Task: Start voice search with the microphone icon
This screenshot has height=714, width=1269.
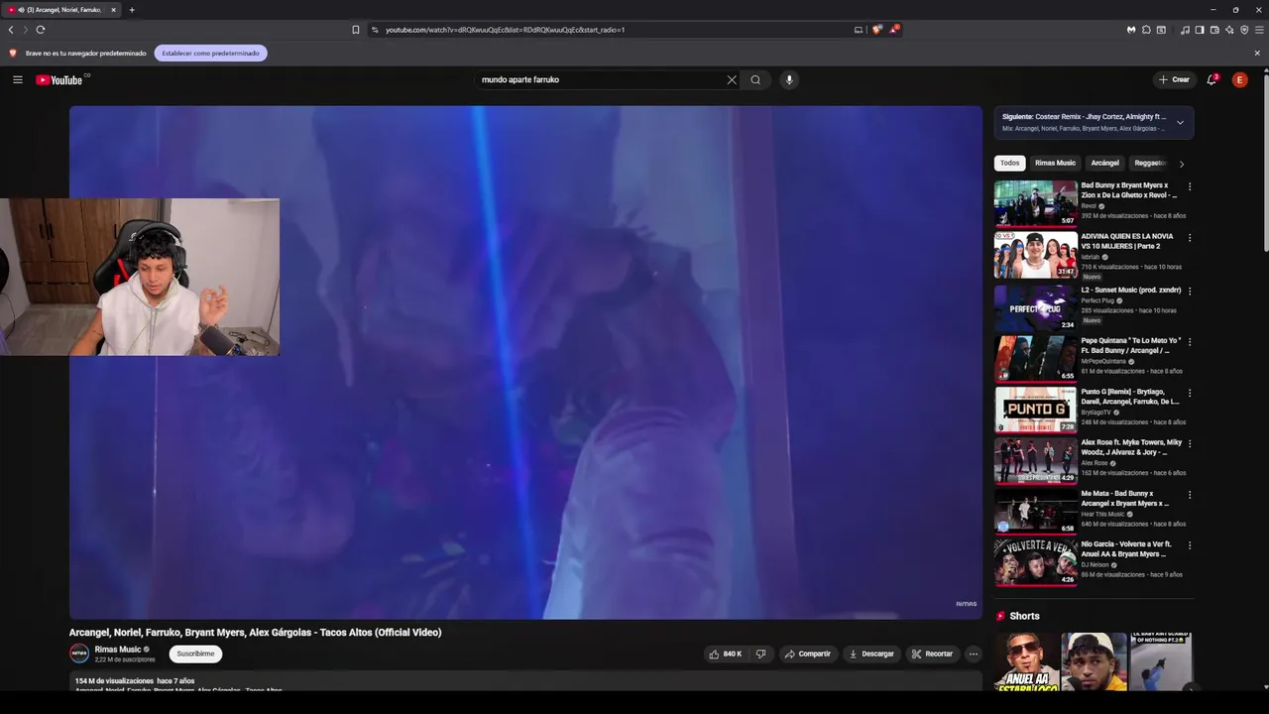Action: click(x=789, y=80)
